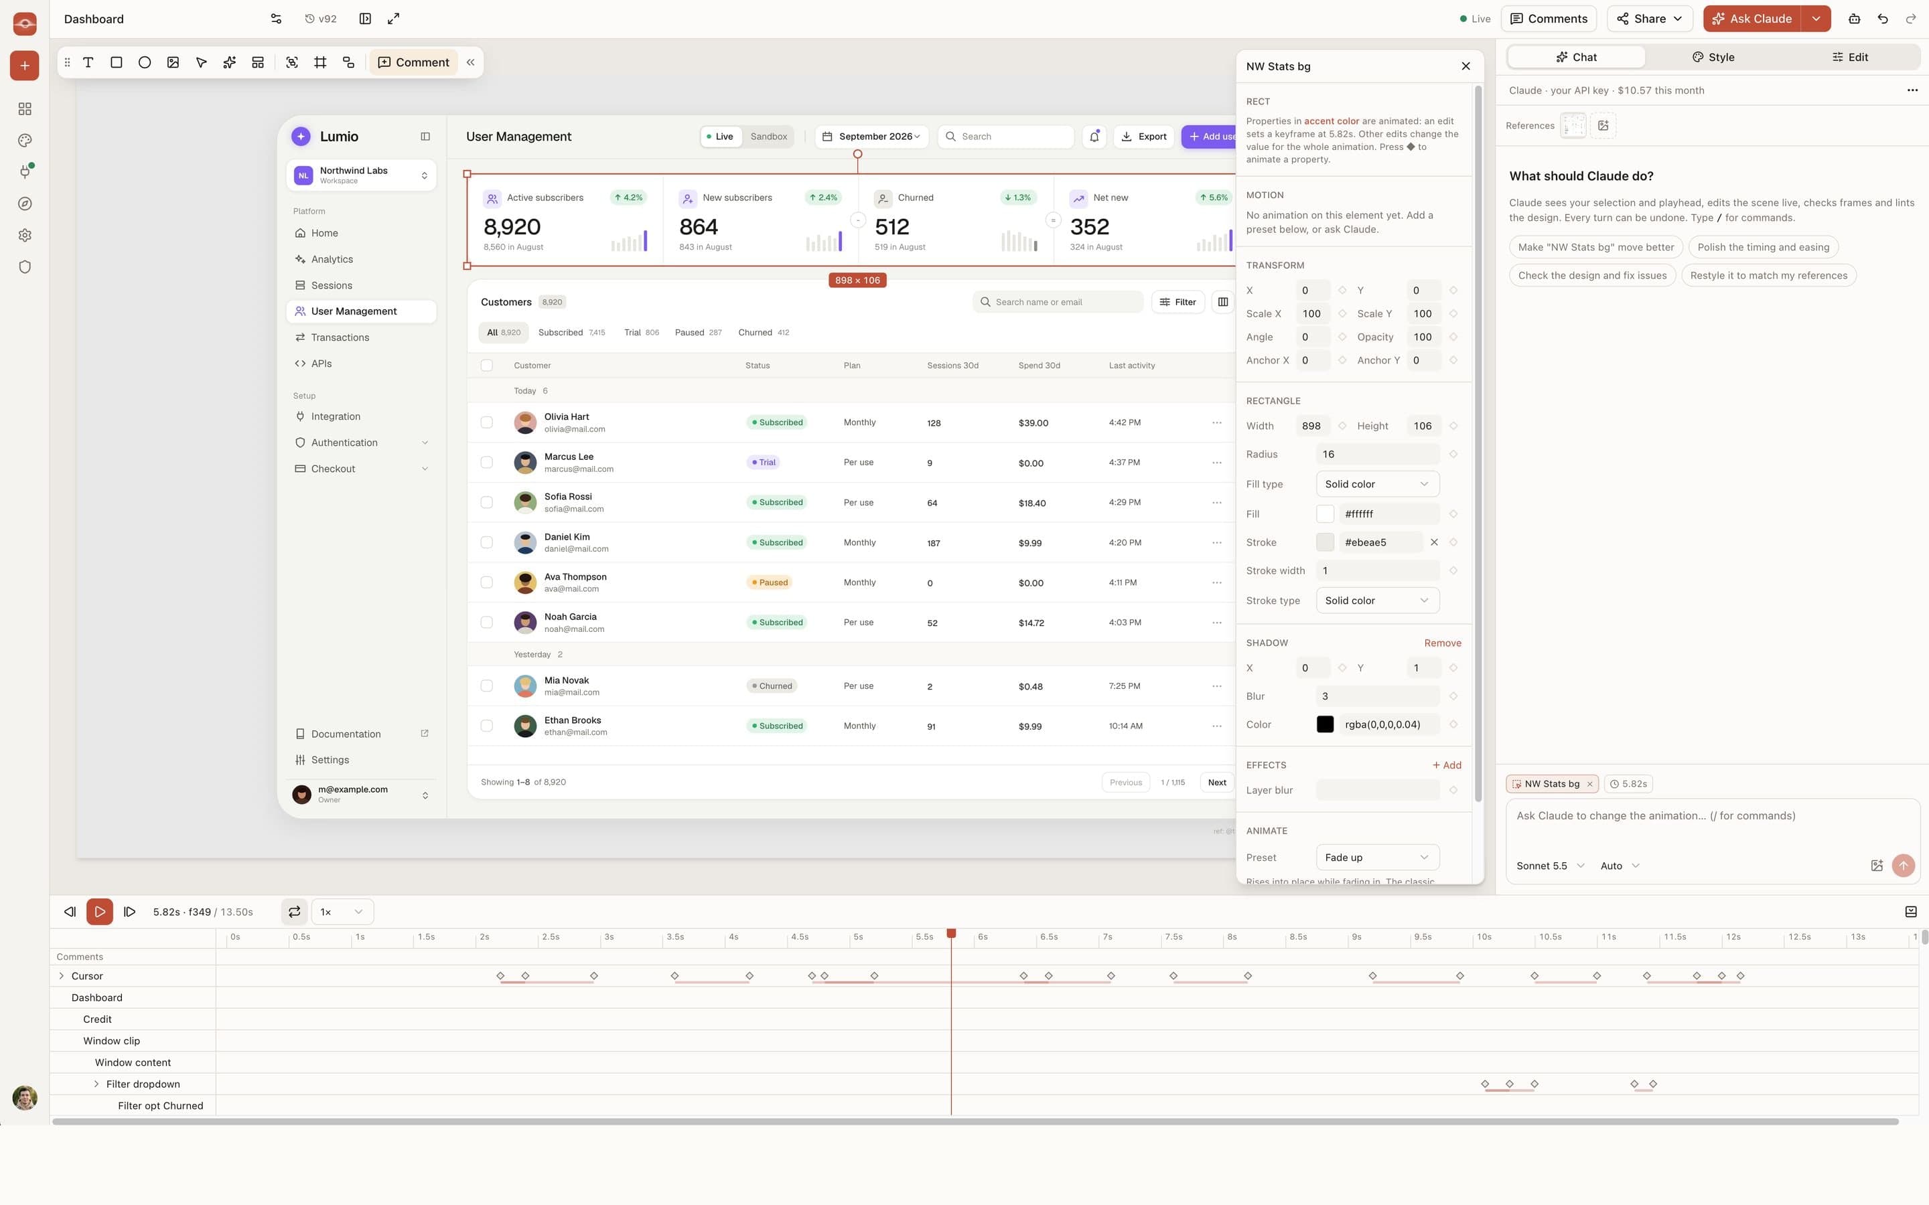
Task: Select the Text tool in toolbar
Action: (88, 62)
